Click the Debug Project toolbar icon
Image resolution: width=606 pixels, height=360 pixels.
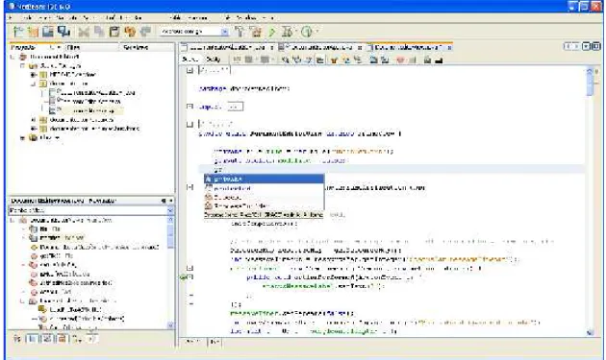pos(288,32)
